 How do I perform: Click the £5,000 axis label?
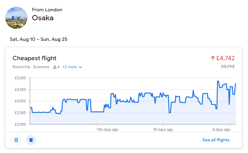pos(21,78)
